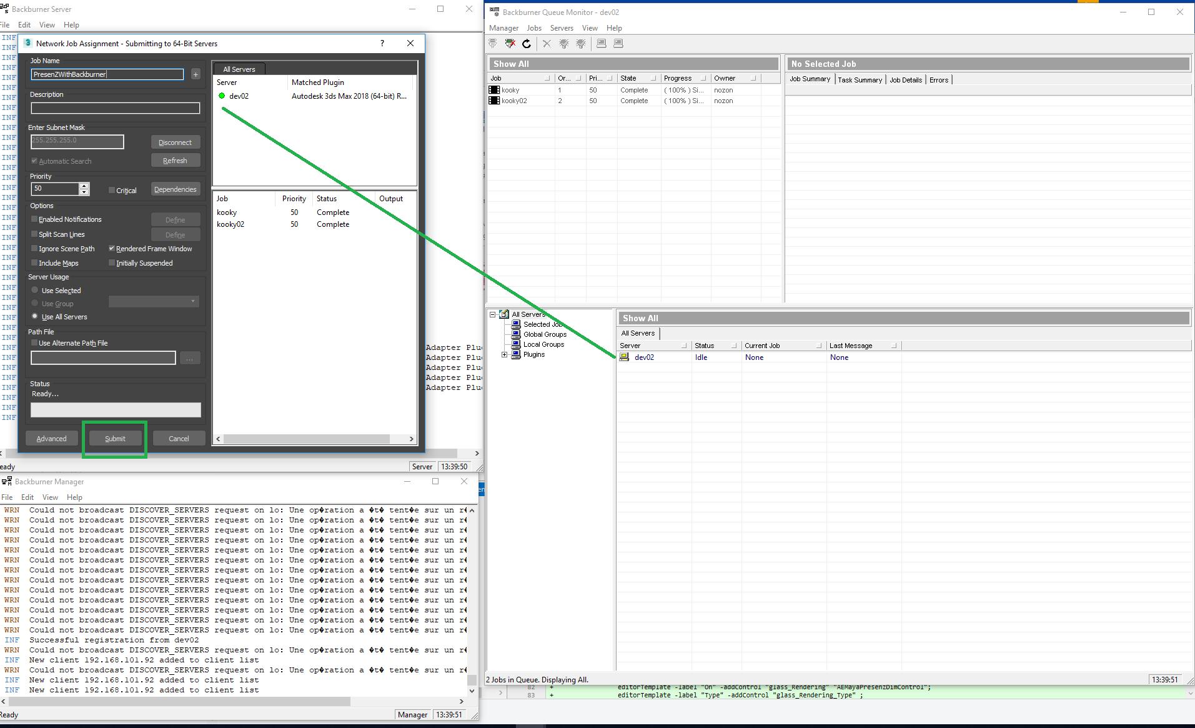Click the State column header sort box
1195x728 pixels.
[653, 78]
